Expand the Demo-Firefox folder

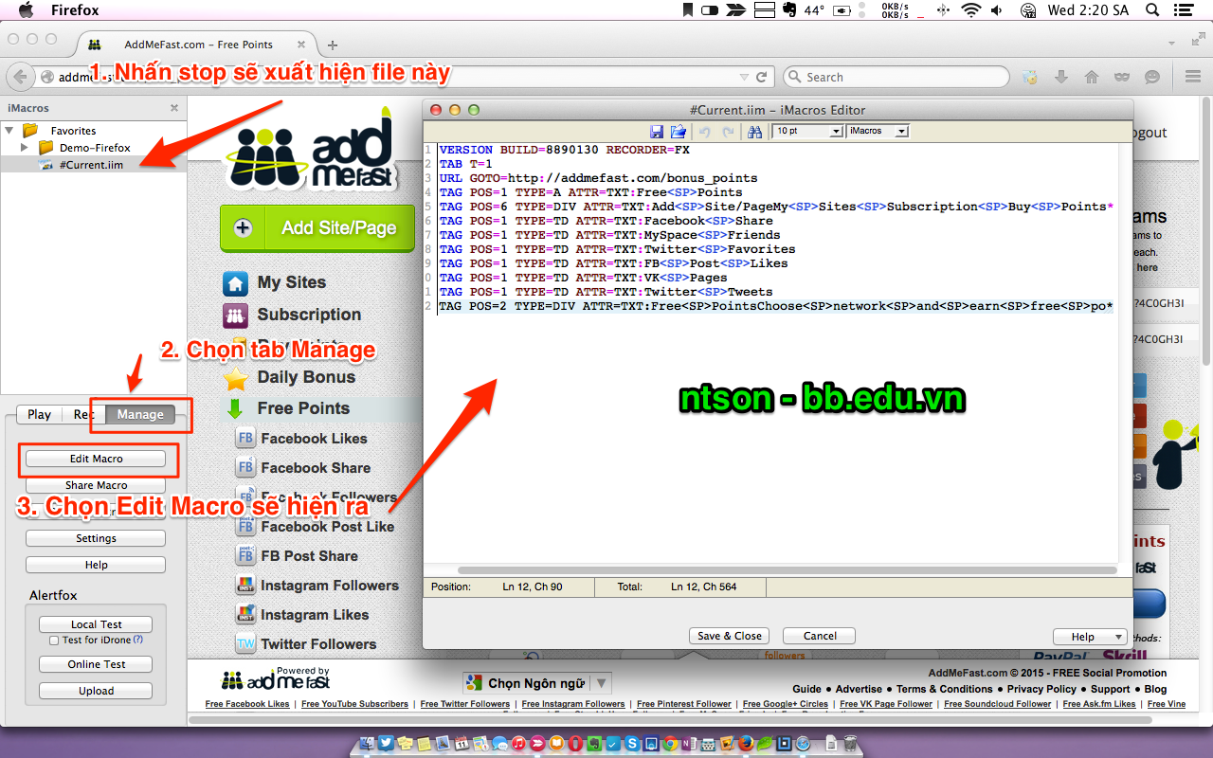point(25,148)
